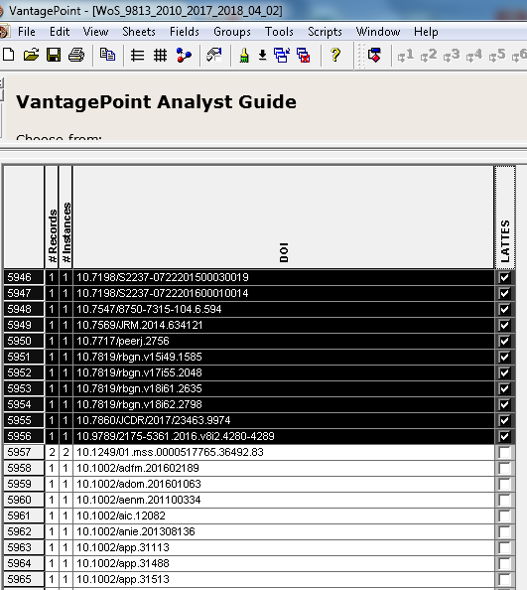Uncheck LATTES box in row 5950
The height and width of the screenshot is (590, 527).
pyautogui.click(x=504, y=342)
